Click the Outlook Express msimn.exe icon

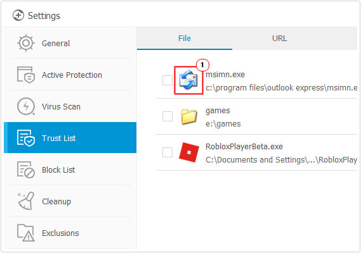(x=188, y=80)
